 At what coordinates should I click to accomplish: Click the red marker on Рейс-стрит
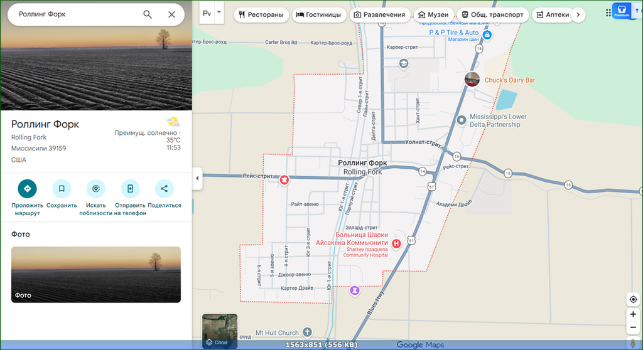point(284,179)
